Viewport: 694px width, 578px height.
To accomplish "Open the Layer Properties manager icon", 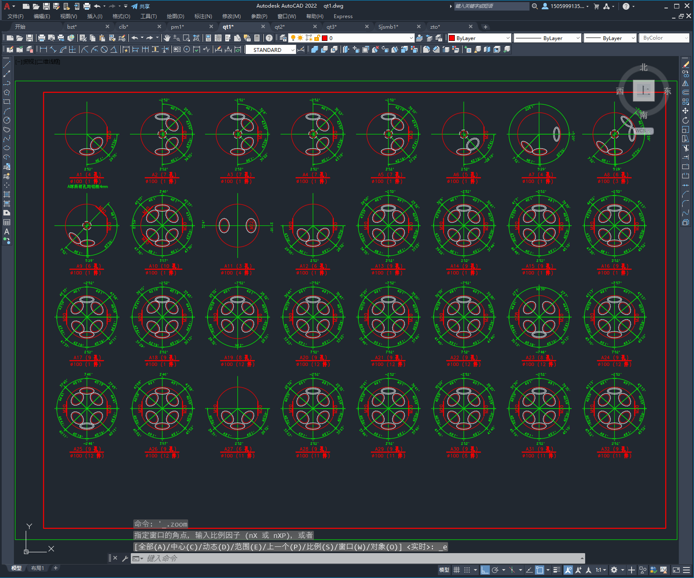I will pyautogui.click(x=283, y=38).
